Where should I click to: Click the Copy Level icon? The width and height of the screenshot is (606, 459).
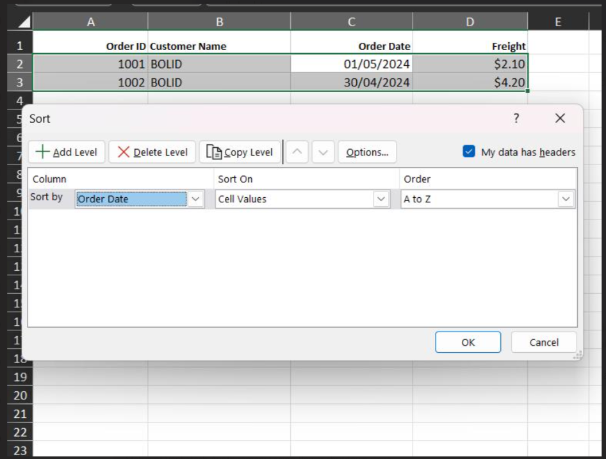214,152
